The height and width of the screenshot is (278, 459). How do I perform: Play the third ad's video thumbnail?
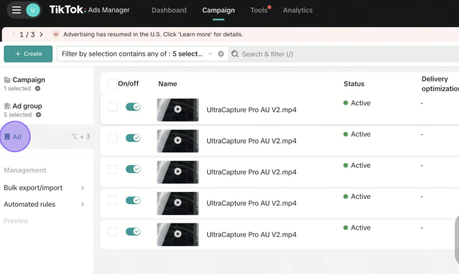pos(178,172)
